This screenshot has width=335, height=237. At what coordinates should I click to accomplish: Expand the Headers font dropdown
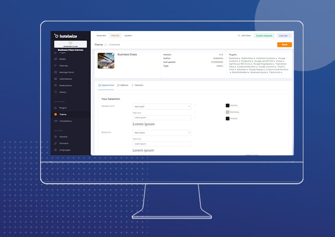[162, 106]
